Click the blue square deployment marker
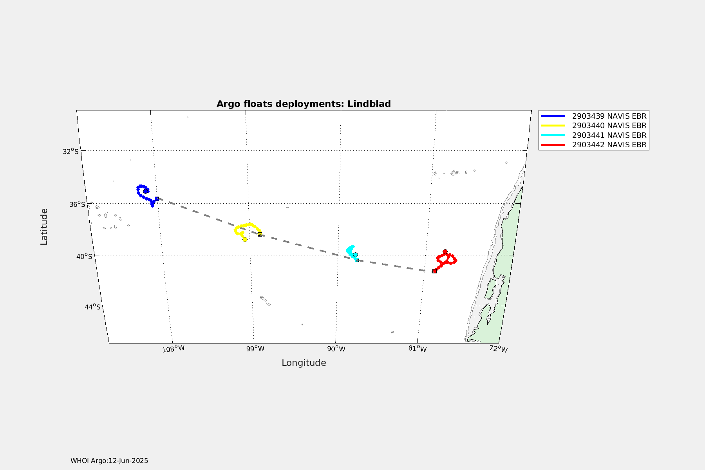 tap(157, 199)
